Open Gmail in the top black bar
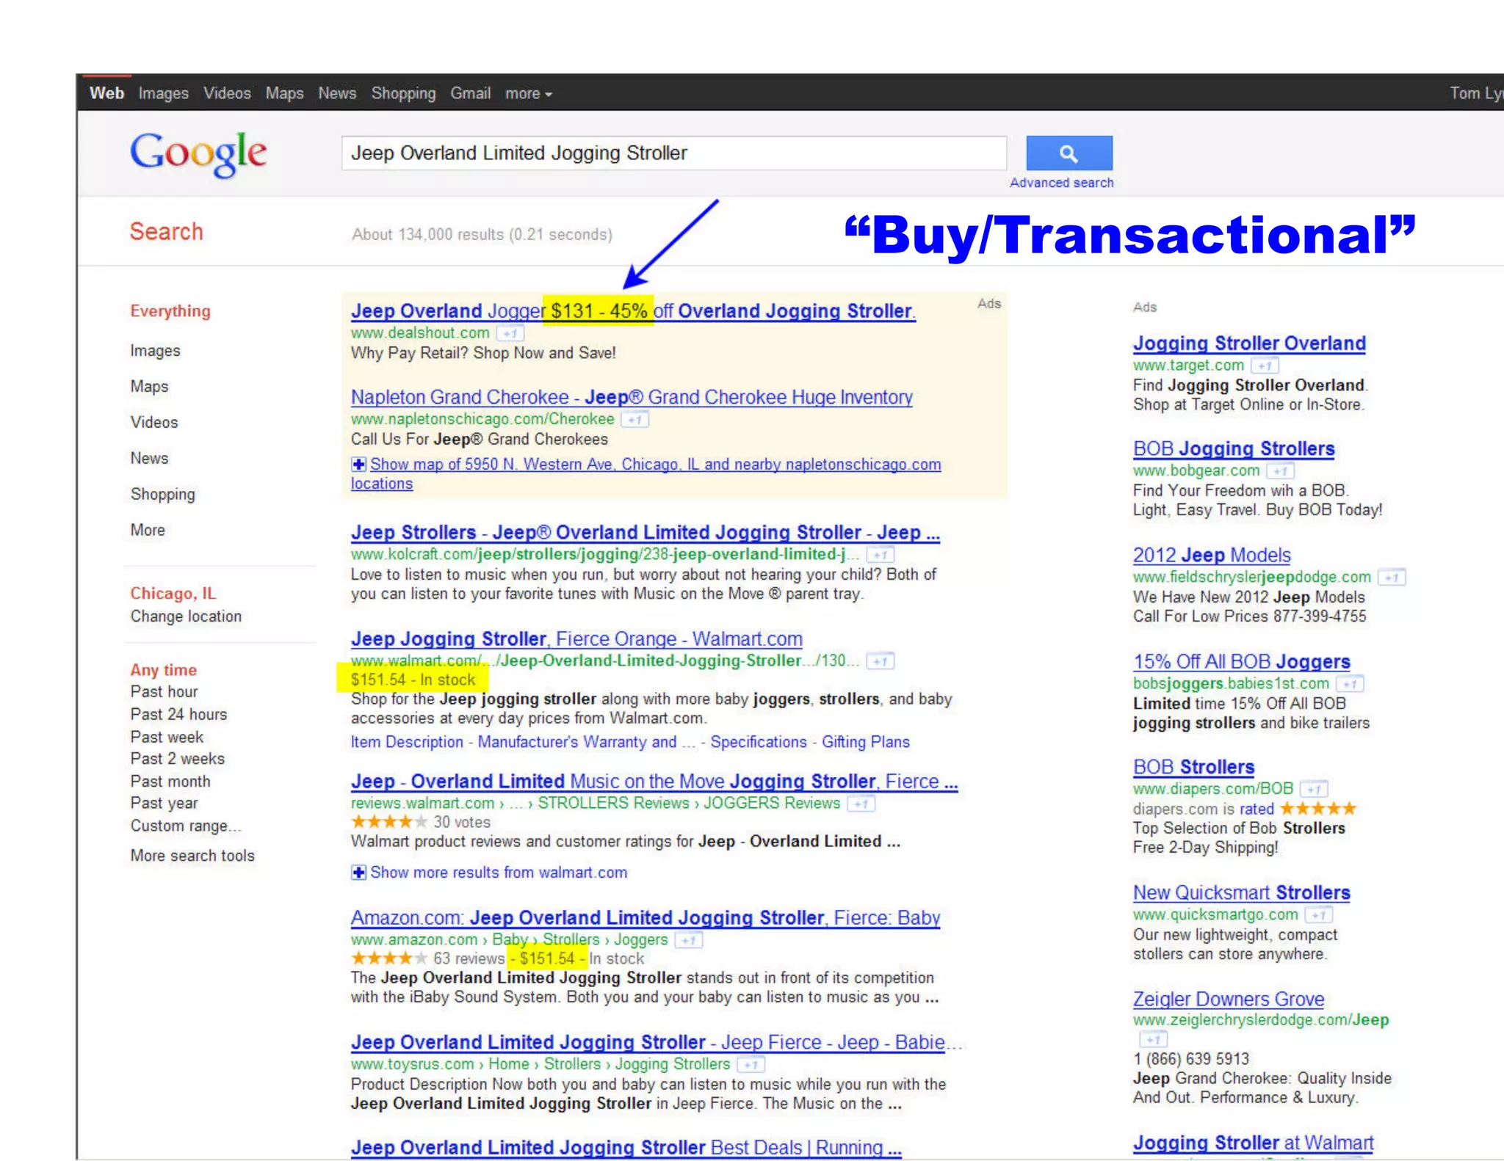This screenshot has height=1161, width=1504. 471,93
